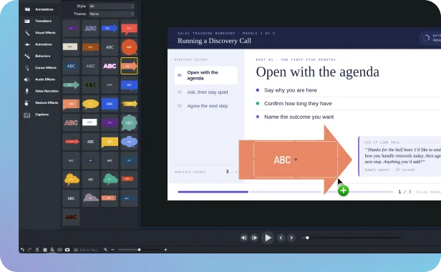Select the teal arrow callout

(x=71, y=85)
